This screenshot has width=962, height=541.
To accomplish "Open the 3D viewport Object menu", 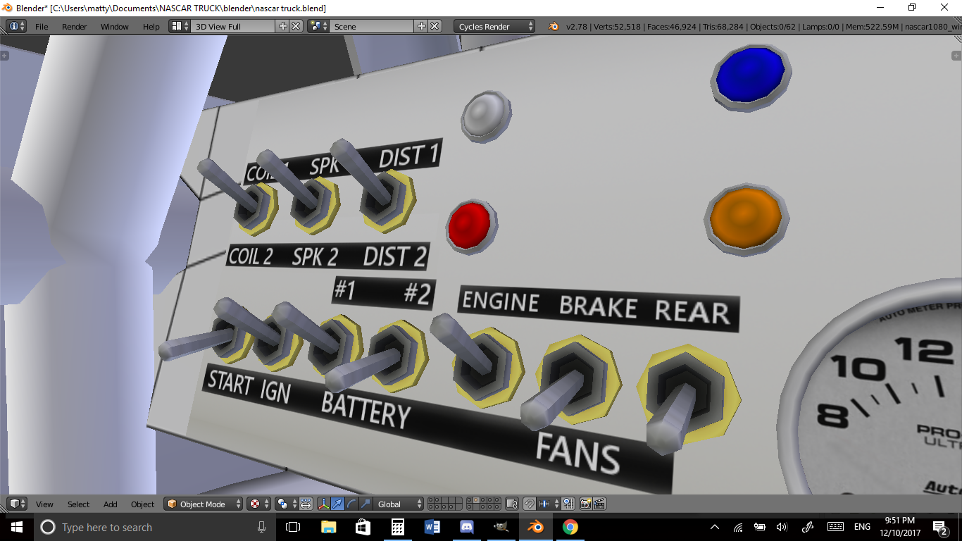I will (x=142, y=504).
